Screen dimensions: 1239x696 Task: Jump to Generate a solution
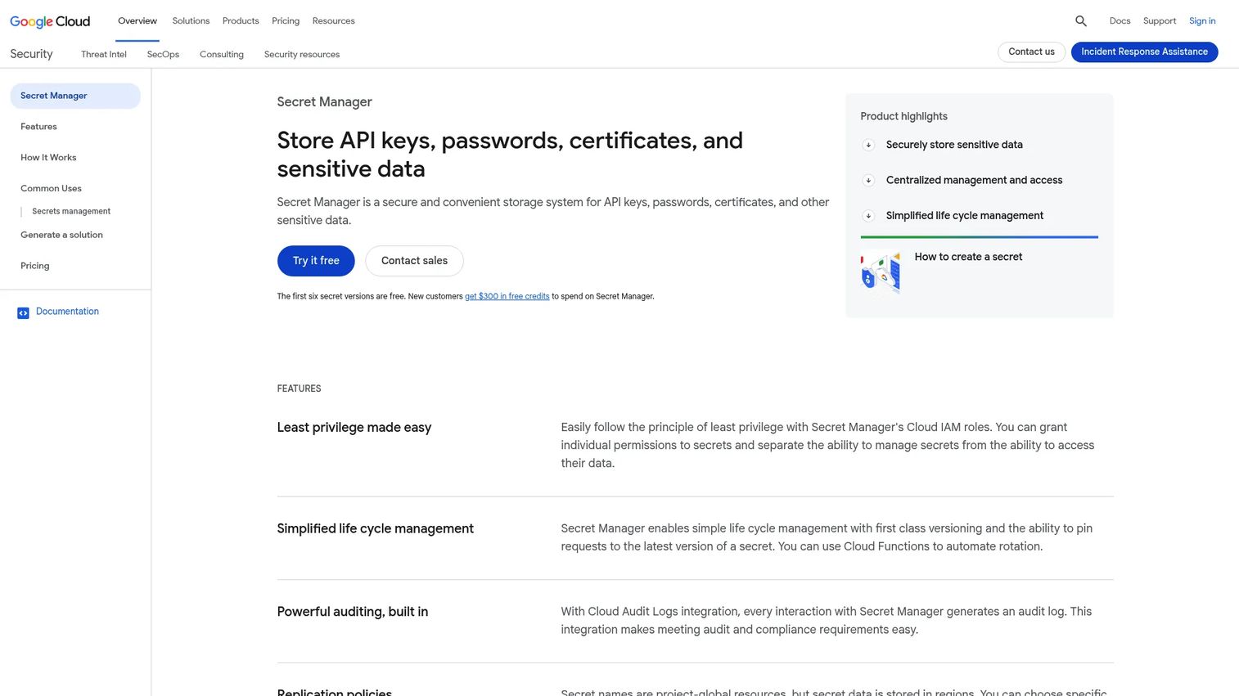pos(61,236)
